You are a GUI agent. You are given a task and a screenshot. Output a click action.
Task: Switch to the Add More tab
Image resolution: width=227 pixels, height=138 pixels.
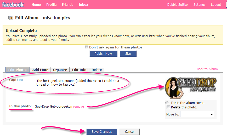coord(40,70)
